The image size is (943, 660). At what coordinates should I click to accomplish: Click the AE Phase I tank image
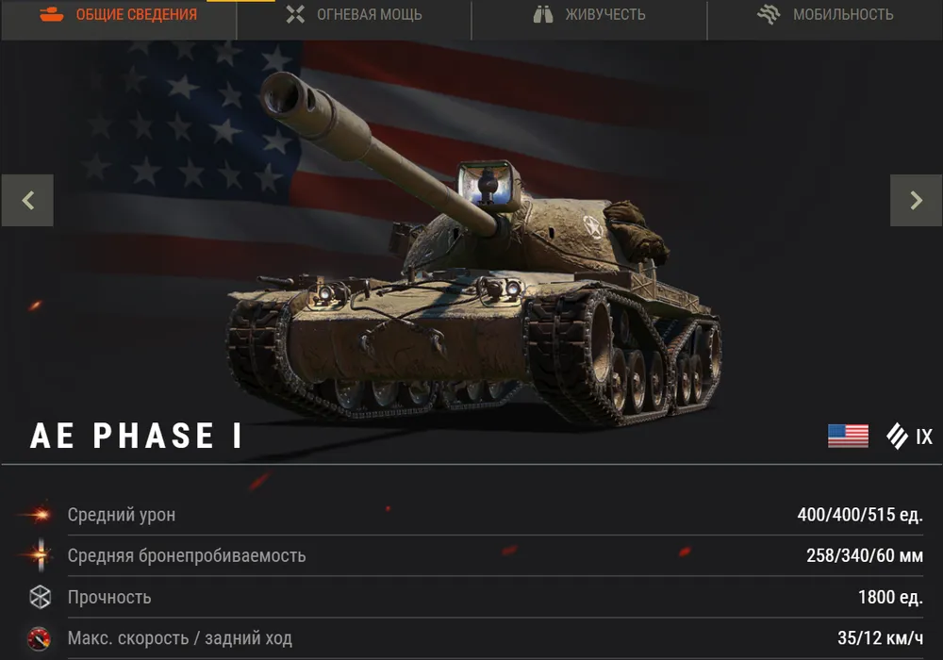[x=474, y=250]
